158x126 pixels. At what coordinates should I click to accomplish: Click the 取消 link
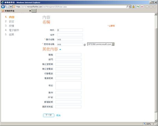(58, 115)
